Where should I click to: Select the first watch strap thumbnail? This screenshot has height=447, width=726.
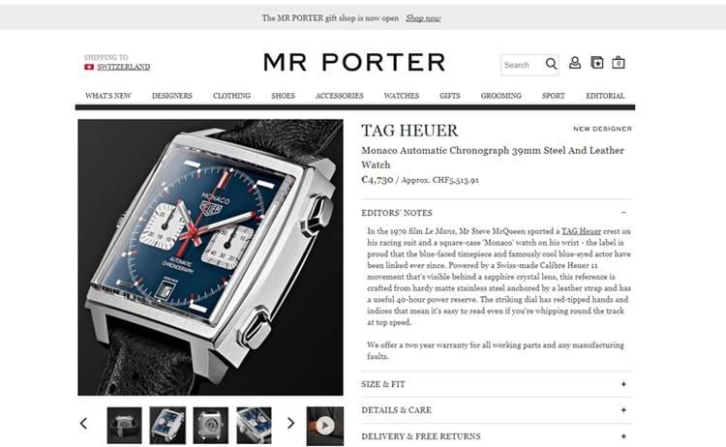[125, 426]
